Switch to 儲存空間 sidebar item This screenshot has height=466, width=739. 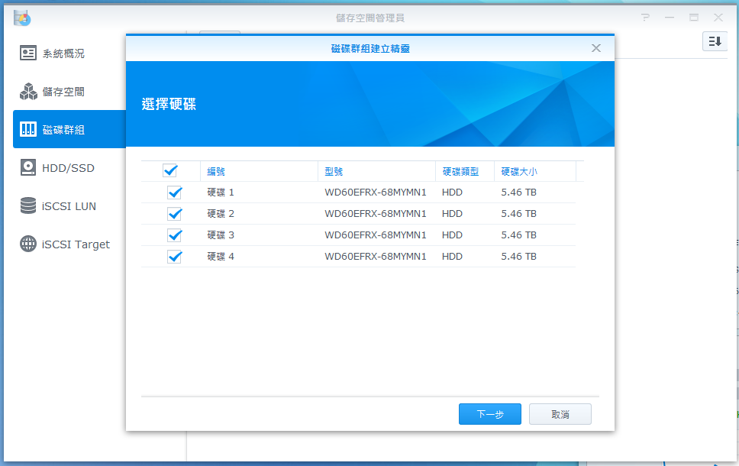click(x=69, y=92)
